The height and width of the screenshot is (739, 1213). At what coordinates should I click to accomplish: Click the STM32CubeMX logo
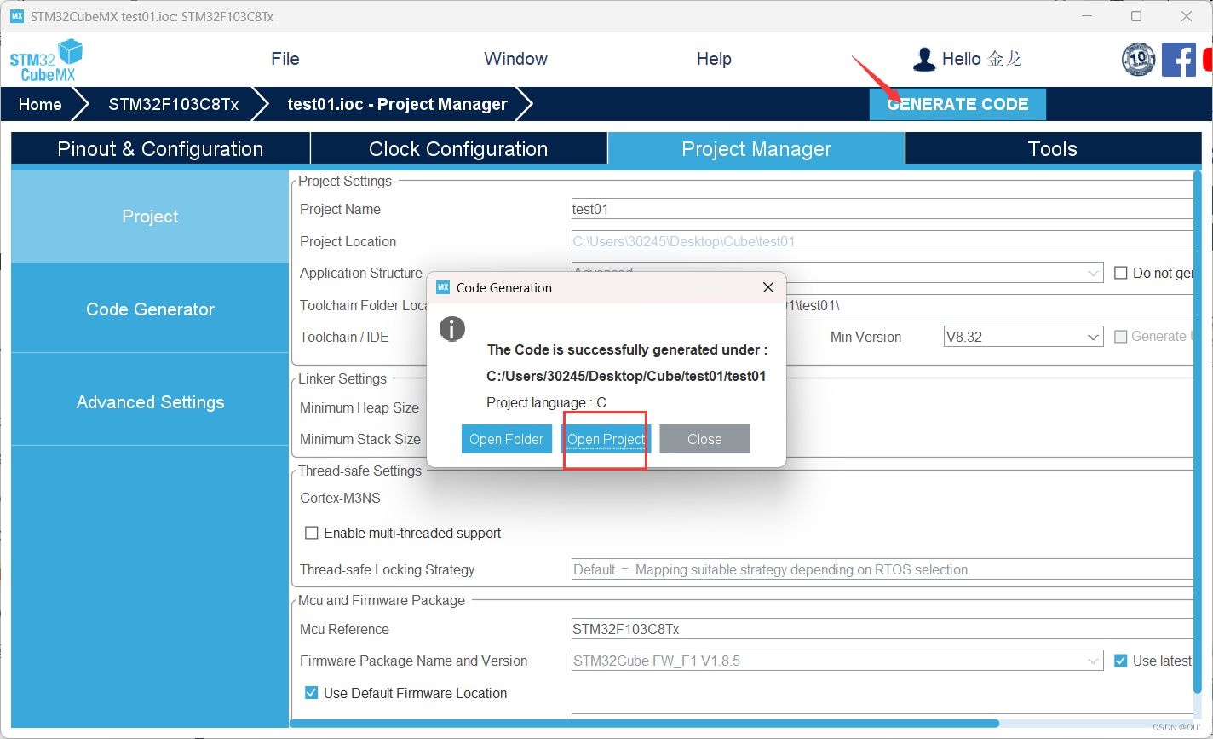tap(46, 60)
